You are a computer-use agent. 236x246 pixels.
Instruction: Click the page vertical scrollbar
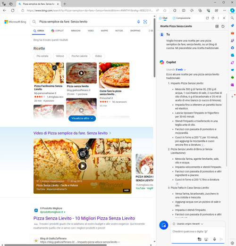coord(154,47)
